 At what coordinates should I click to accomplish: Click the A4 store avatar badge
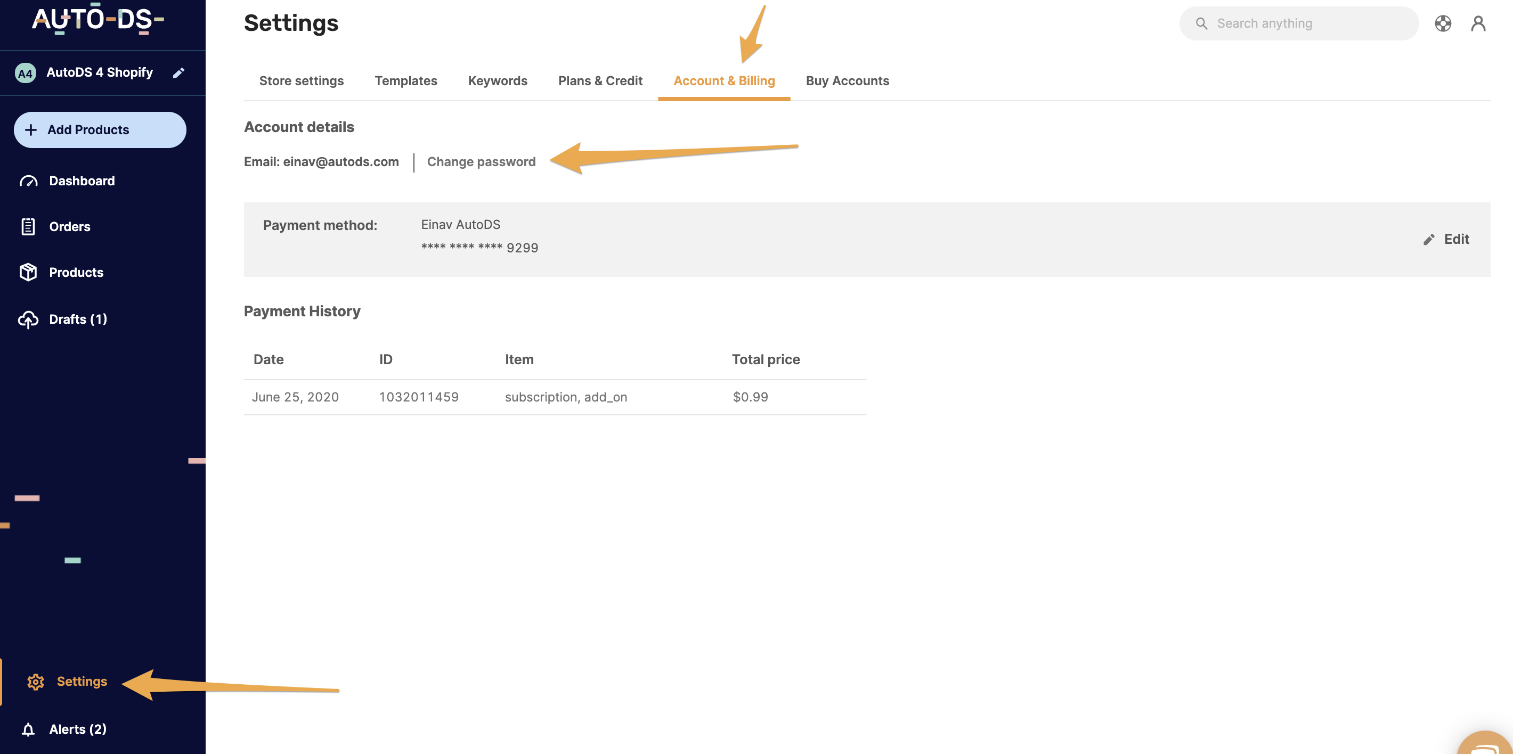[x=25, y=73]
